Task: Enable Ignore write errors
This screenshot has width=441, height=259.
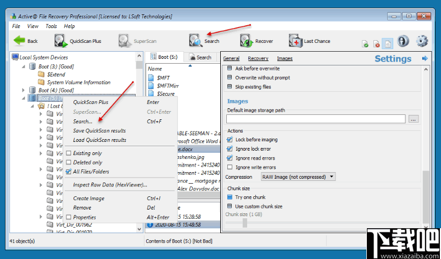Action: click(230, 167)
